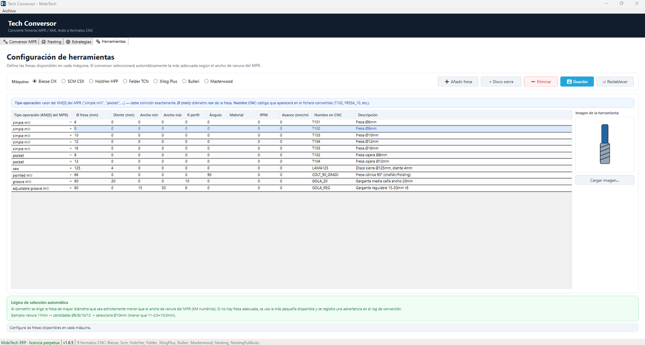Click the floppy disk icon in Guardar
645x345 pixels.
[x=569, y=82]
